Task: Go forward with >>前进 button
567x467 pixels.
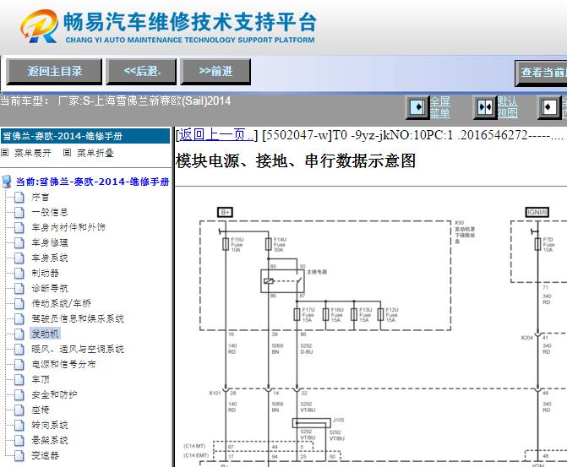Action: click(215, 72)
